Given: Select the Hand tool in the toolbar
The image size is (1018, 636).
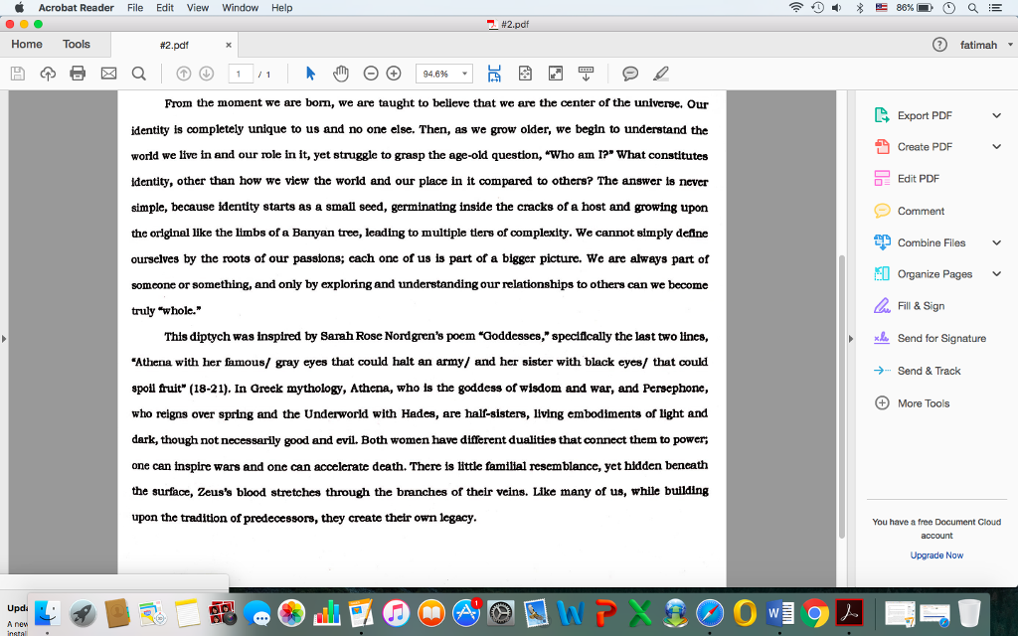Looking at the screenshot, I should (x=339, y=73).
